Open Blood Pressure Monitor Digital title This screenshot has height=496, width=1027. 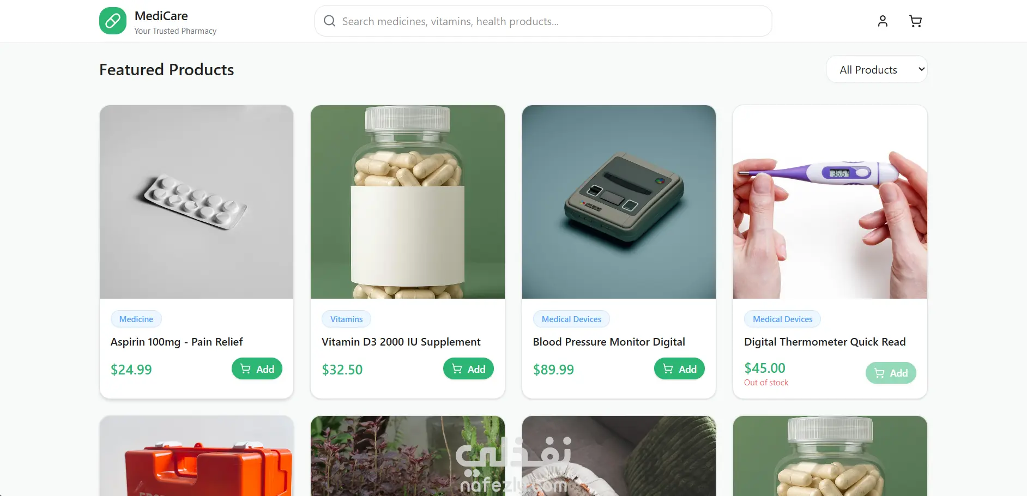pos(609,342)
